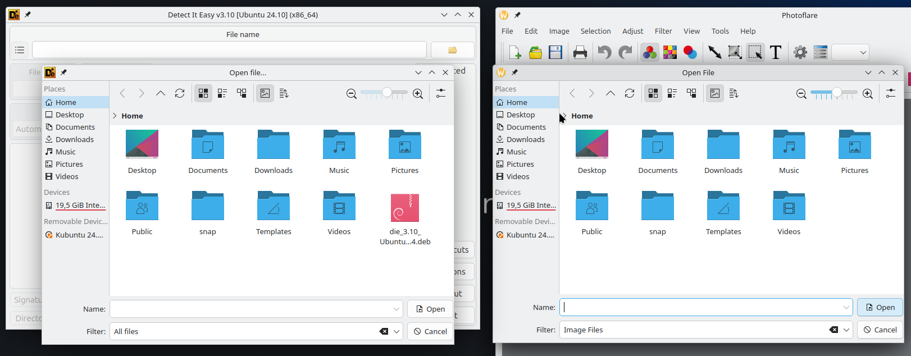Select the Text tool in Photoflare toolbar
Screen dimensions: 911x356
pyautogui.click(x=776, y=52)
